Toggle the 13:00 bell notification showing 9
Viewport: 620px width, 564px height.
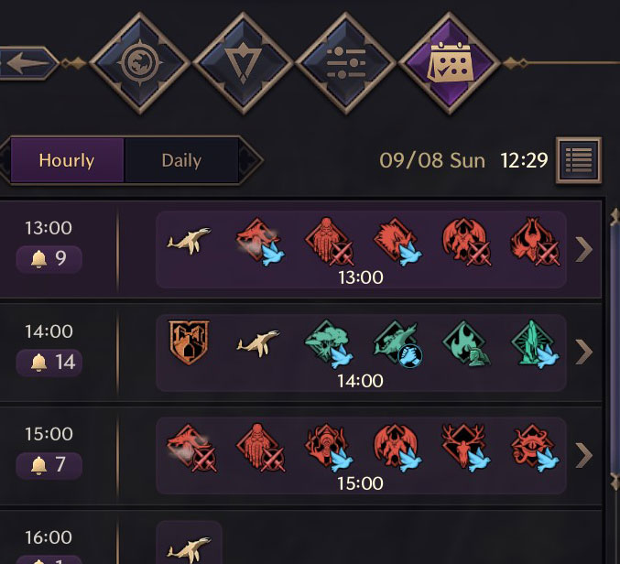pos(49,259)
